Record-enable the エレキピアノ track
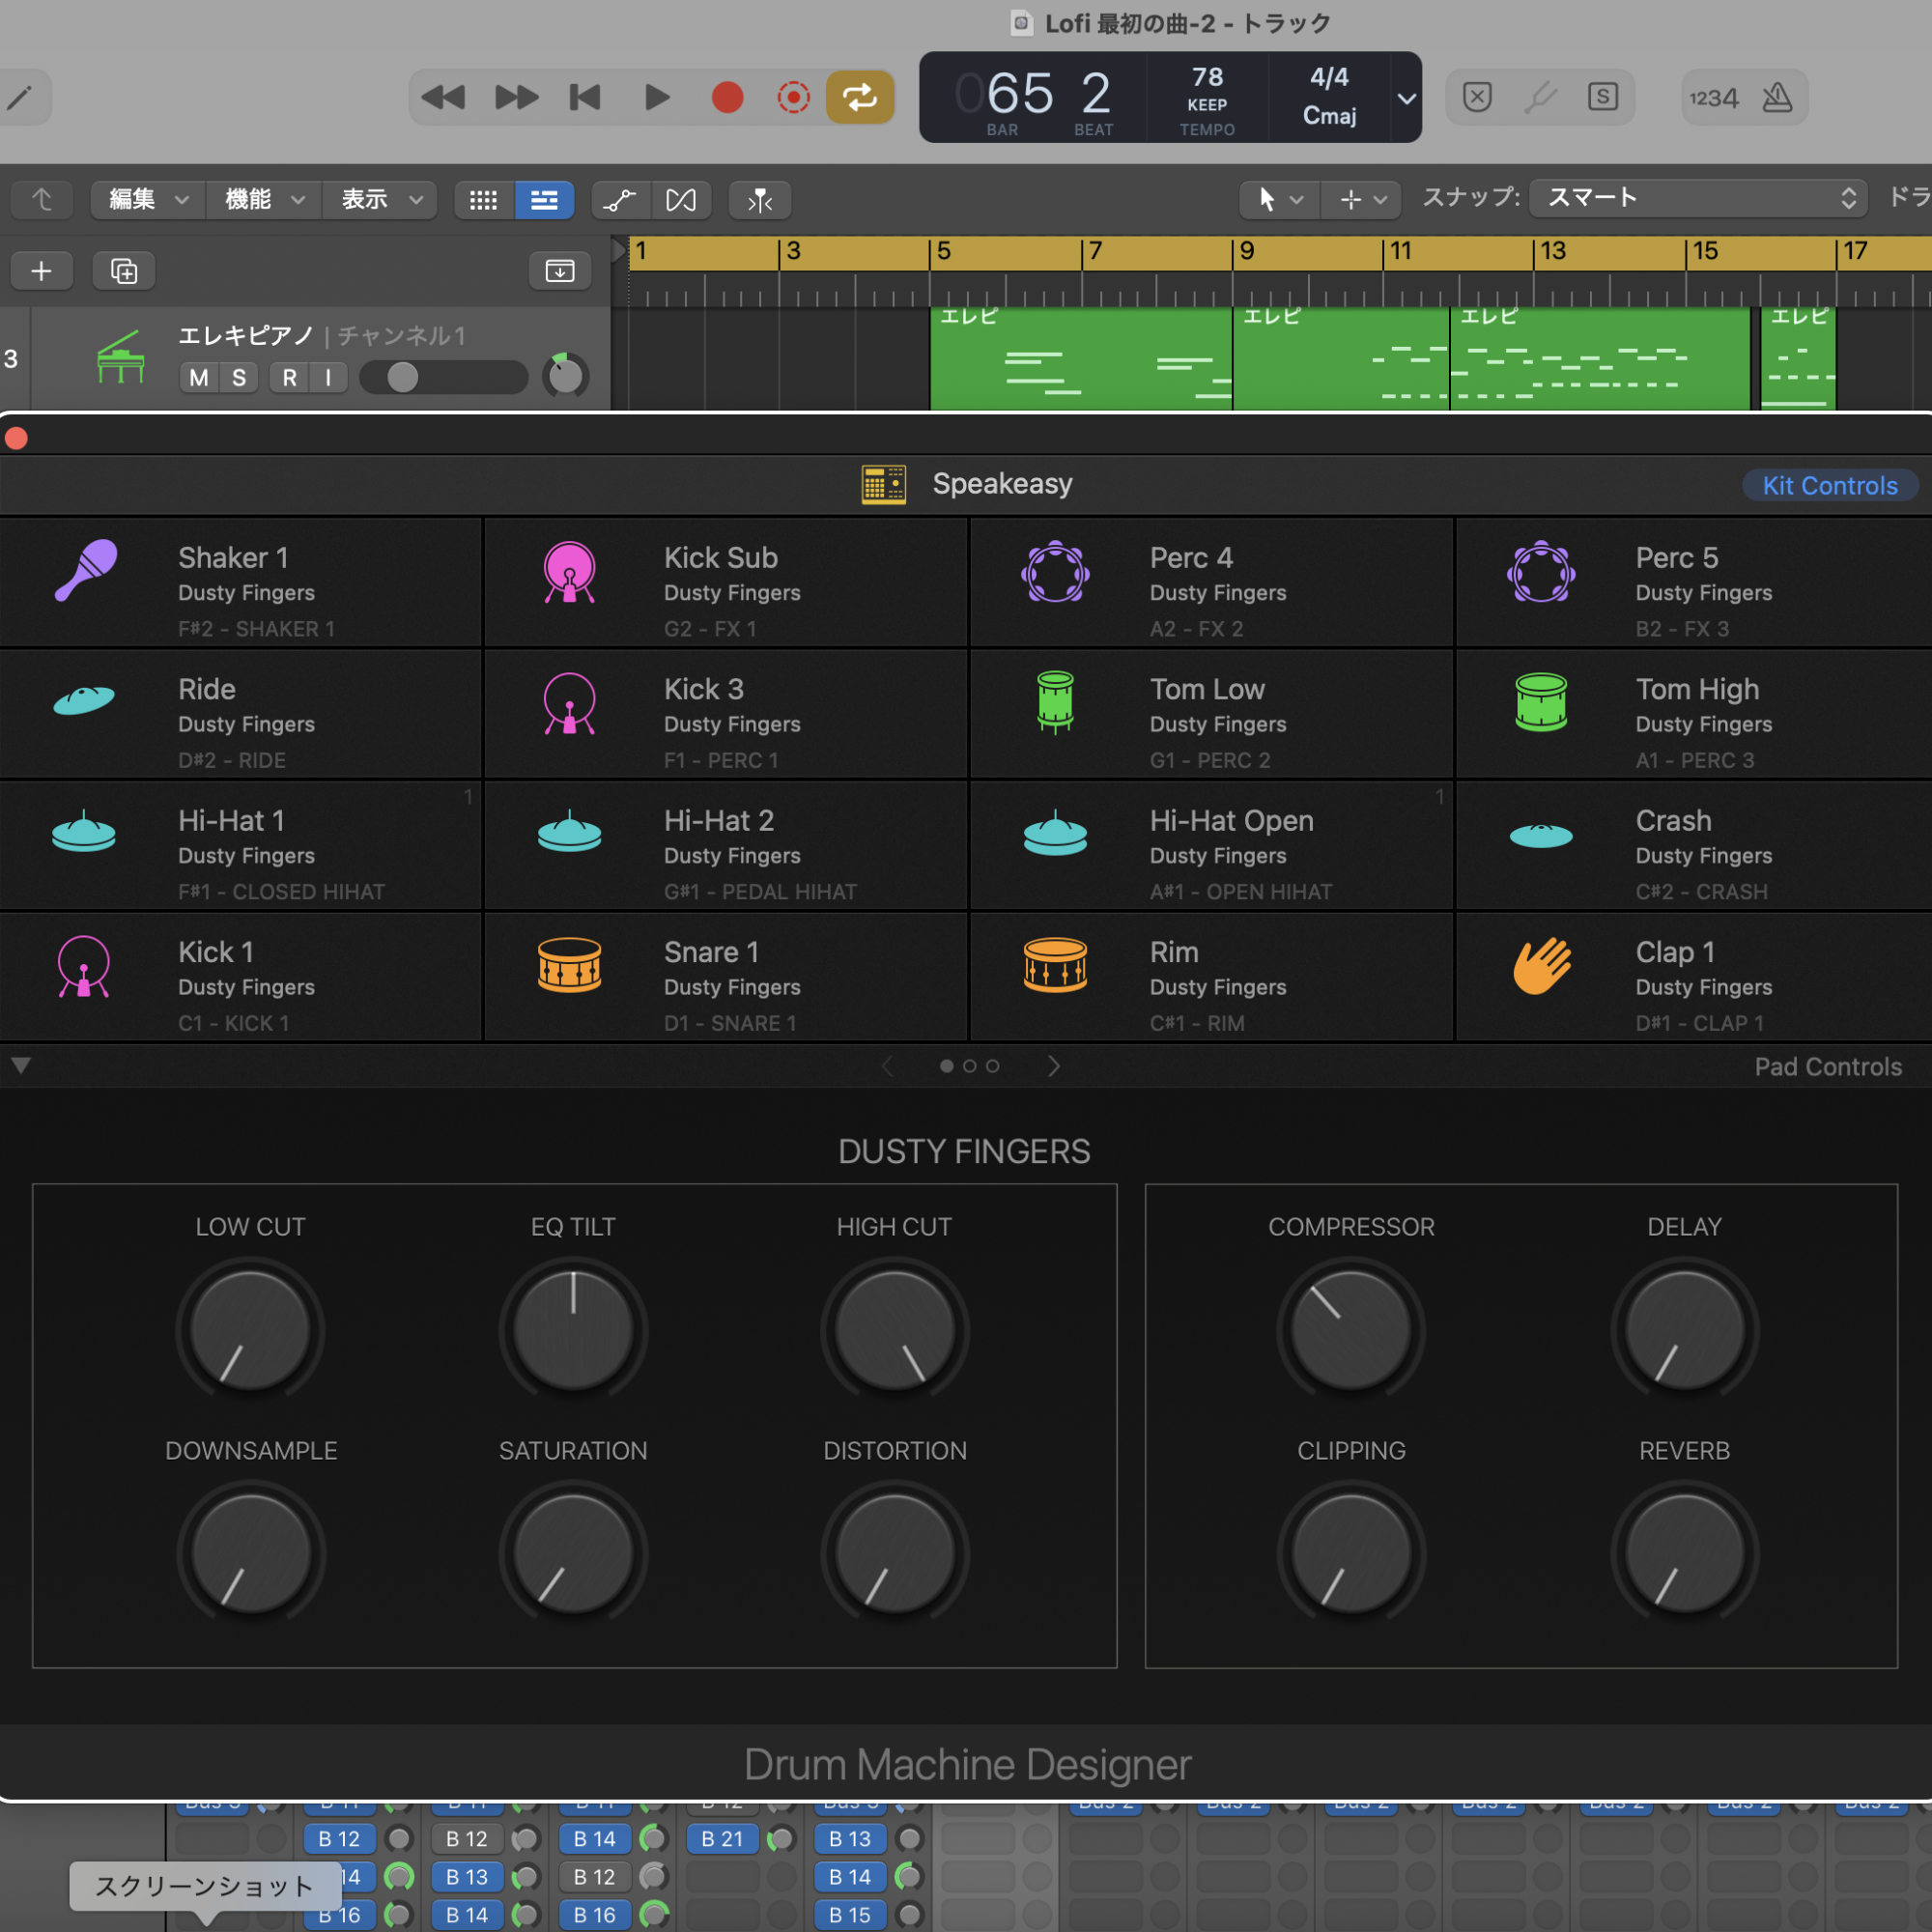 click(x=289, y=377)
